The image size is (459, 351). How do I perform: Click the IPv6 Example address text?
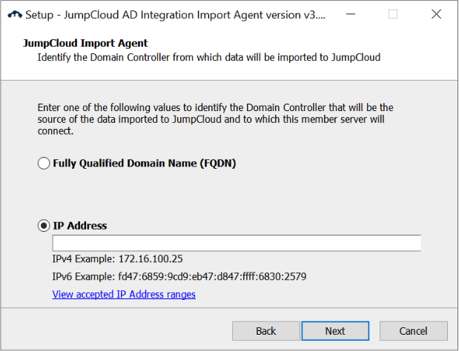click(179, 276)
